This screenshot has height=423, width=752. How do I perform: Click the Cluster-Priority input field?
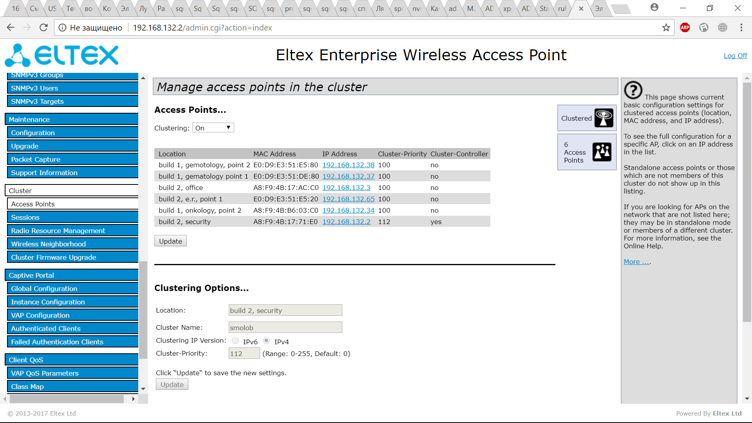244,353
